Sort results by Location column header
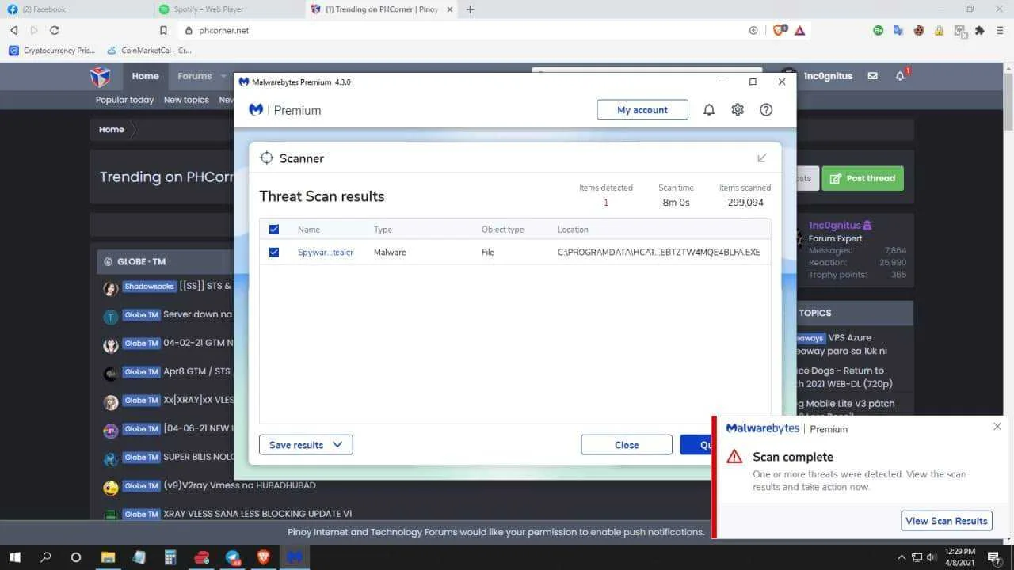This screenshot has height=570, width=1014. [573, 230]
